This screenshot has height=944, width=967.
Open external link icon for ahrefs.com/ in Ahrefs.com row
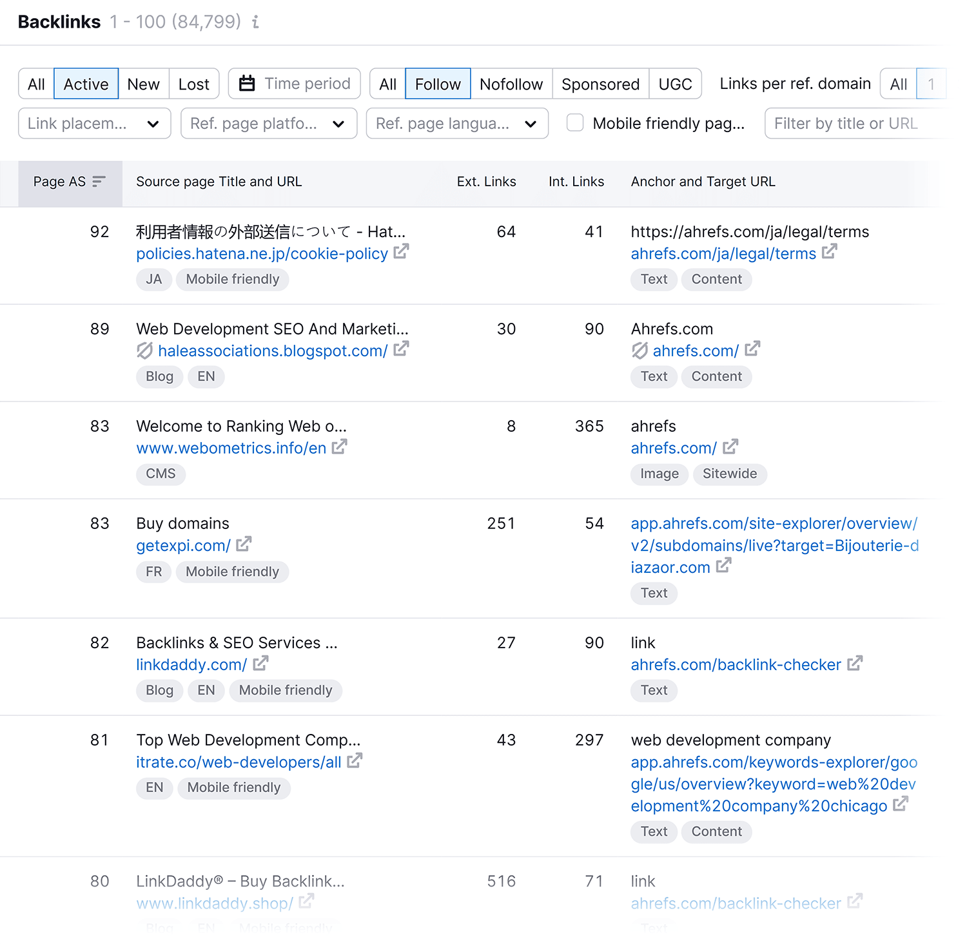pyautogui.click(x=752, y=349)
